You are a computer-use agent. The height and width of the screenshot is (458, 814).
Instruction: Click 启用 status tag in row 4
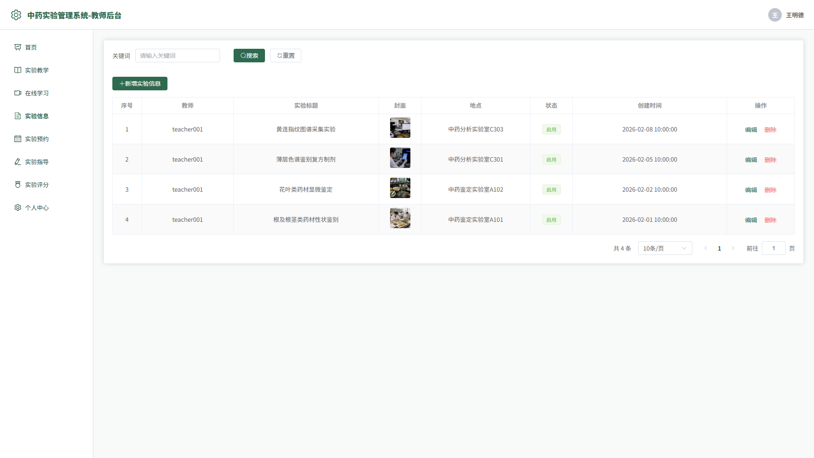click(x=551, y=220)
